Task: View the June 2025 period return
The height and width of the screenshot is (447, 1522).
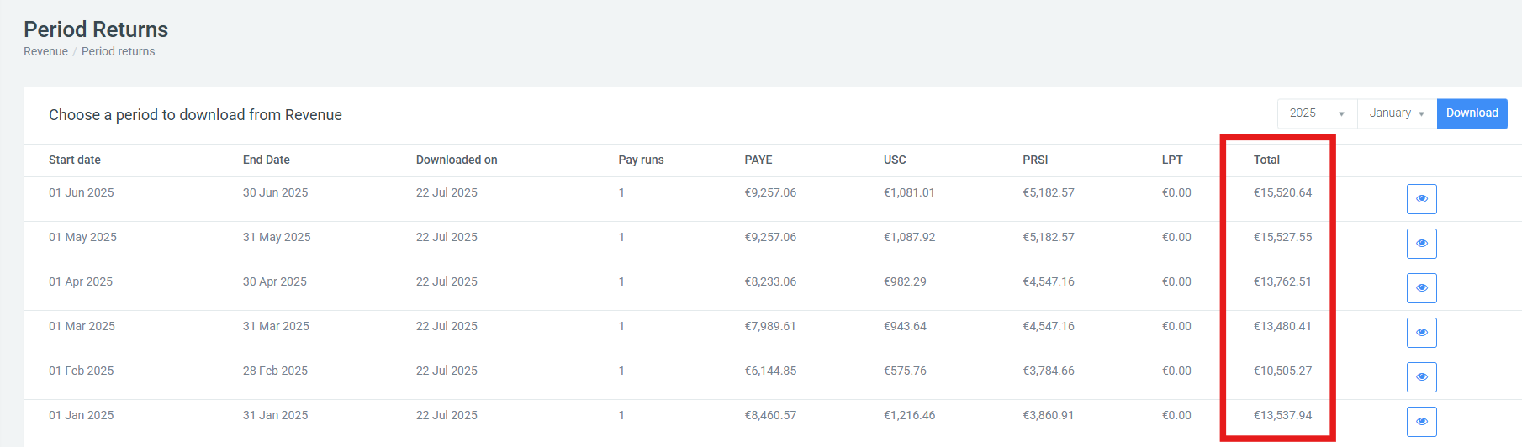Action: point(1421,199)
